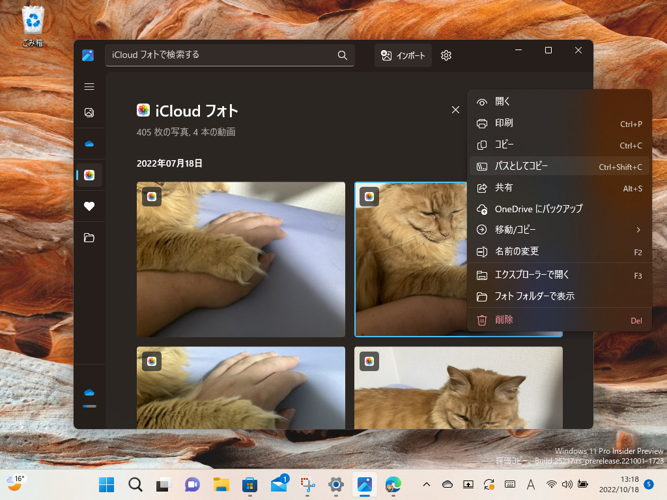Open the Folders section in sidebar
This screenshot has height=500, width=667.
coord(89,238)
